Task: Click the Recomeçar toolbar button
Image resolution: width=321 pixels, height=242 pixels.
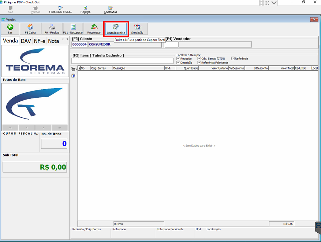Action: click(x=94, y=29)
